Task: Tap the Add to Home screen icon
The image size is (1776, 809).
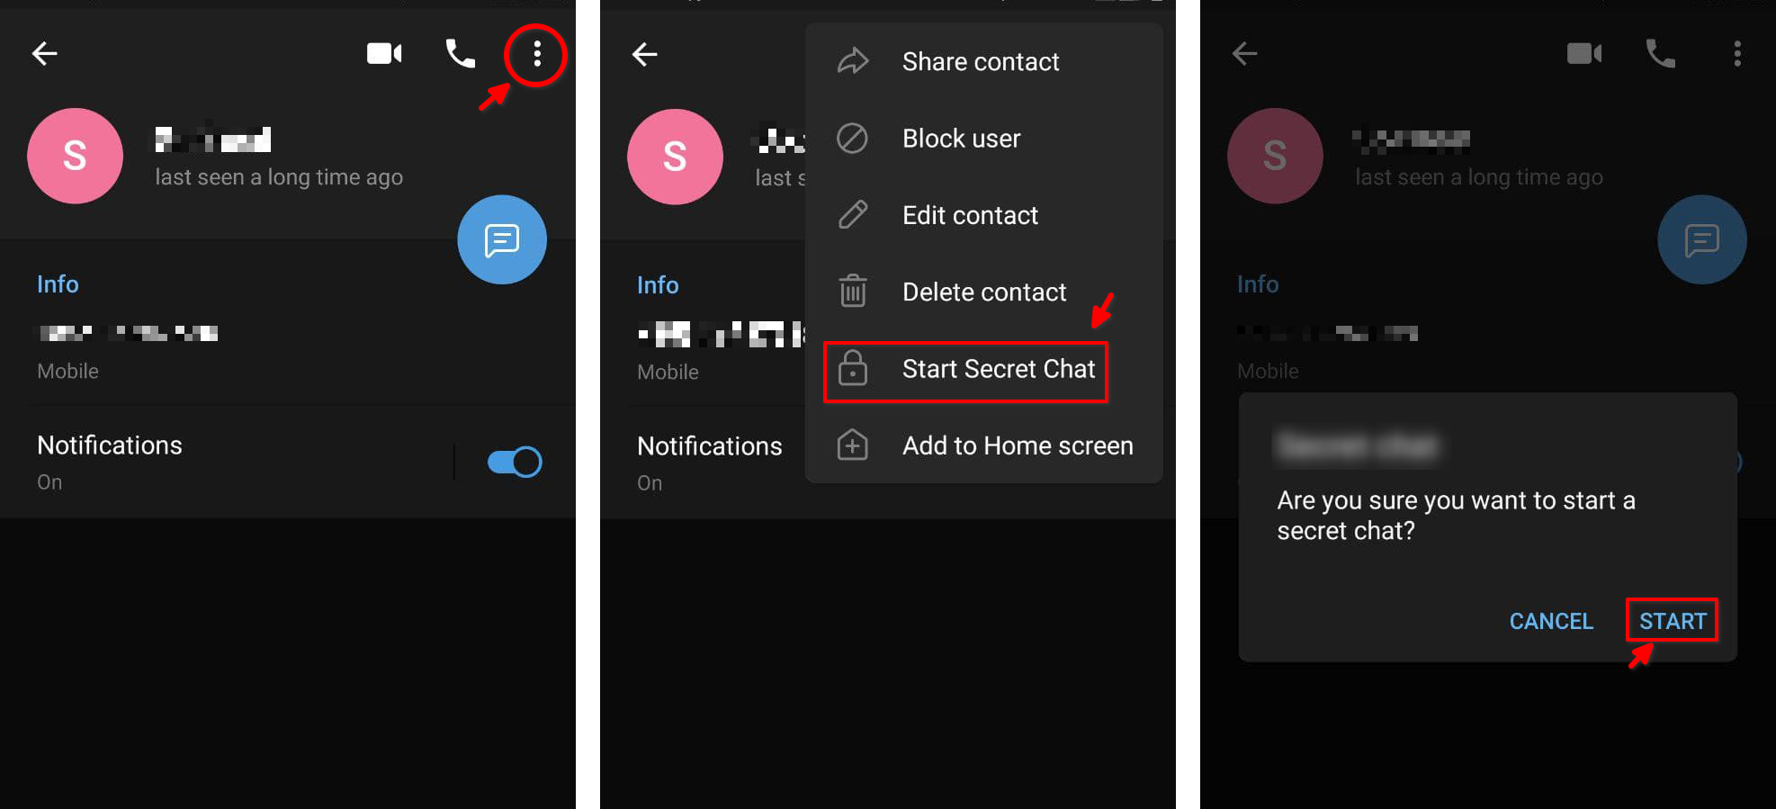Action: (852, 445)
